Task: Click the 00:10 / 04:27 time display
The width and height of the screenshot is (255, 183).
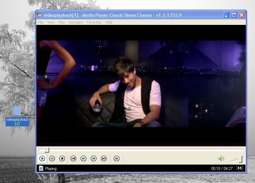Action: tap(222, 169)
